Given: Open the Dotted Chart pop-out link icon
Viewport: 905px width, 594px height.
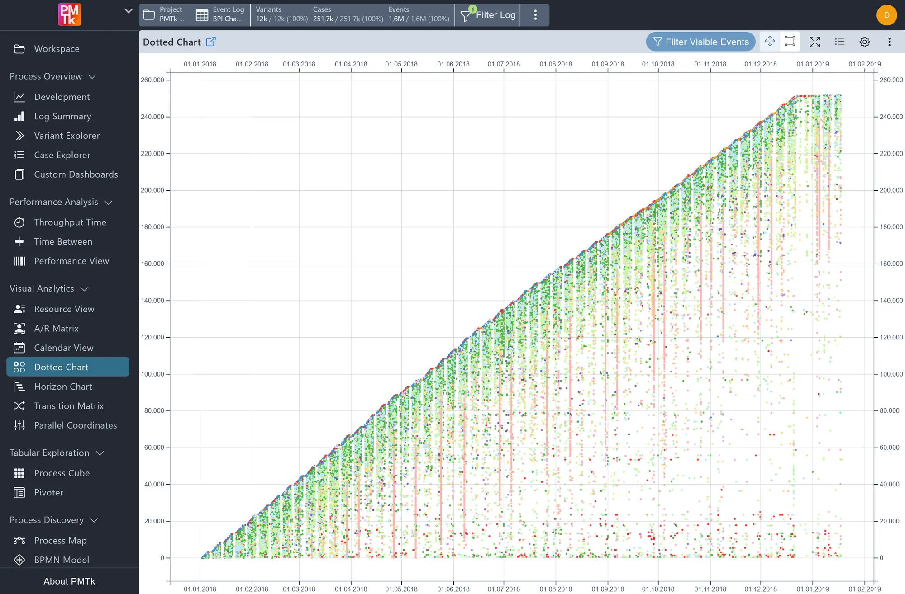Looking at the screenshot, I should coord(211,42).
